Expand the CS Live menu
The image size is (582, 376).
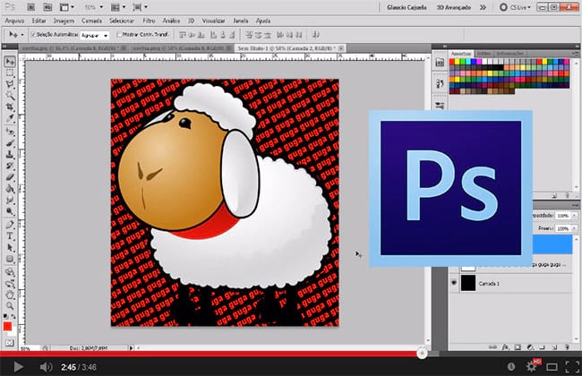516,7
